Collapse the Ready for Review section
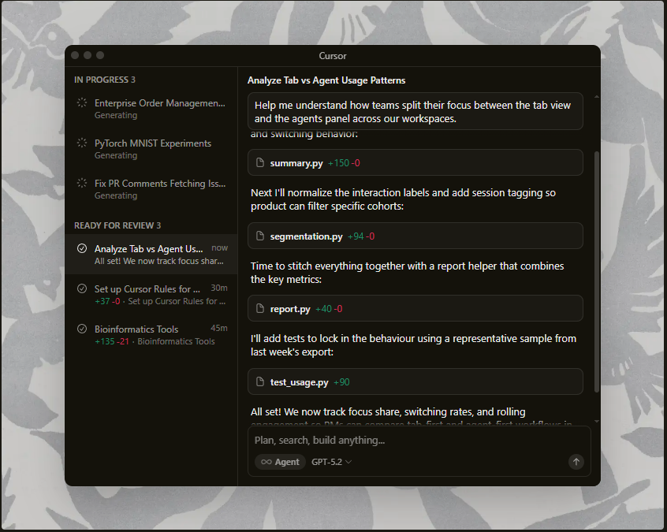 point(117,225)
